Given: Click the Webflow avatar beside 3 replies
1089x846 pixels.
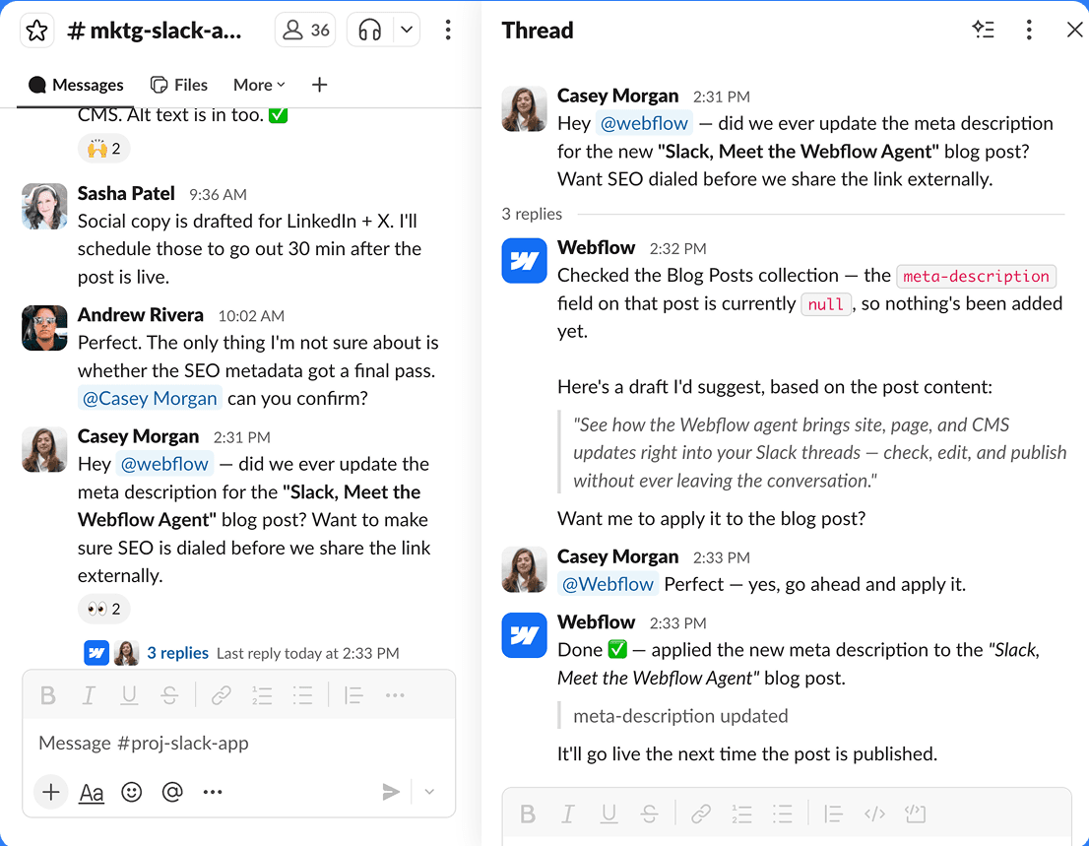Looking at the screenshot, I should tap(96, 653).
